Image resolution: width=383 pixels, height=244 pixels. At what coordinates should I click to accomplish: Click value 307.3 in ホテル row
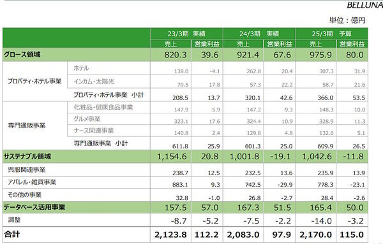tap(326, 71)
